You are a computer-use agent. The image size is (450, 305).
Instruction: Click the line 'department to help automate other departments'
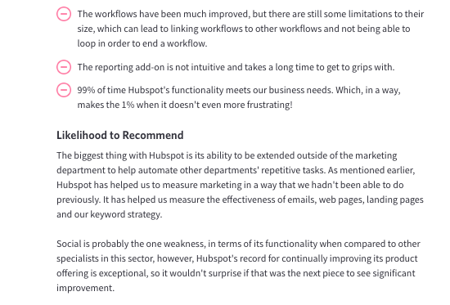(x=236, y=170)
